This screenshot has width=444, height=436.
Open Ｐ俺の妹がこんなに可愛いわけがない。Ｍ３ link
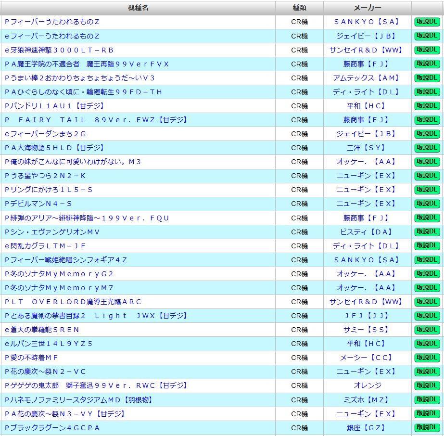pyautogui.click(x=73, y=162)
